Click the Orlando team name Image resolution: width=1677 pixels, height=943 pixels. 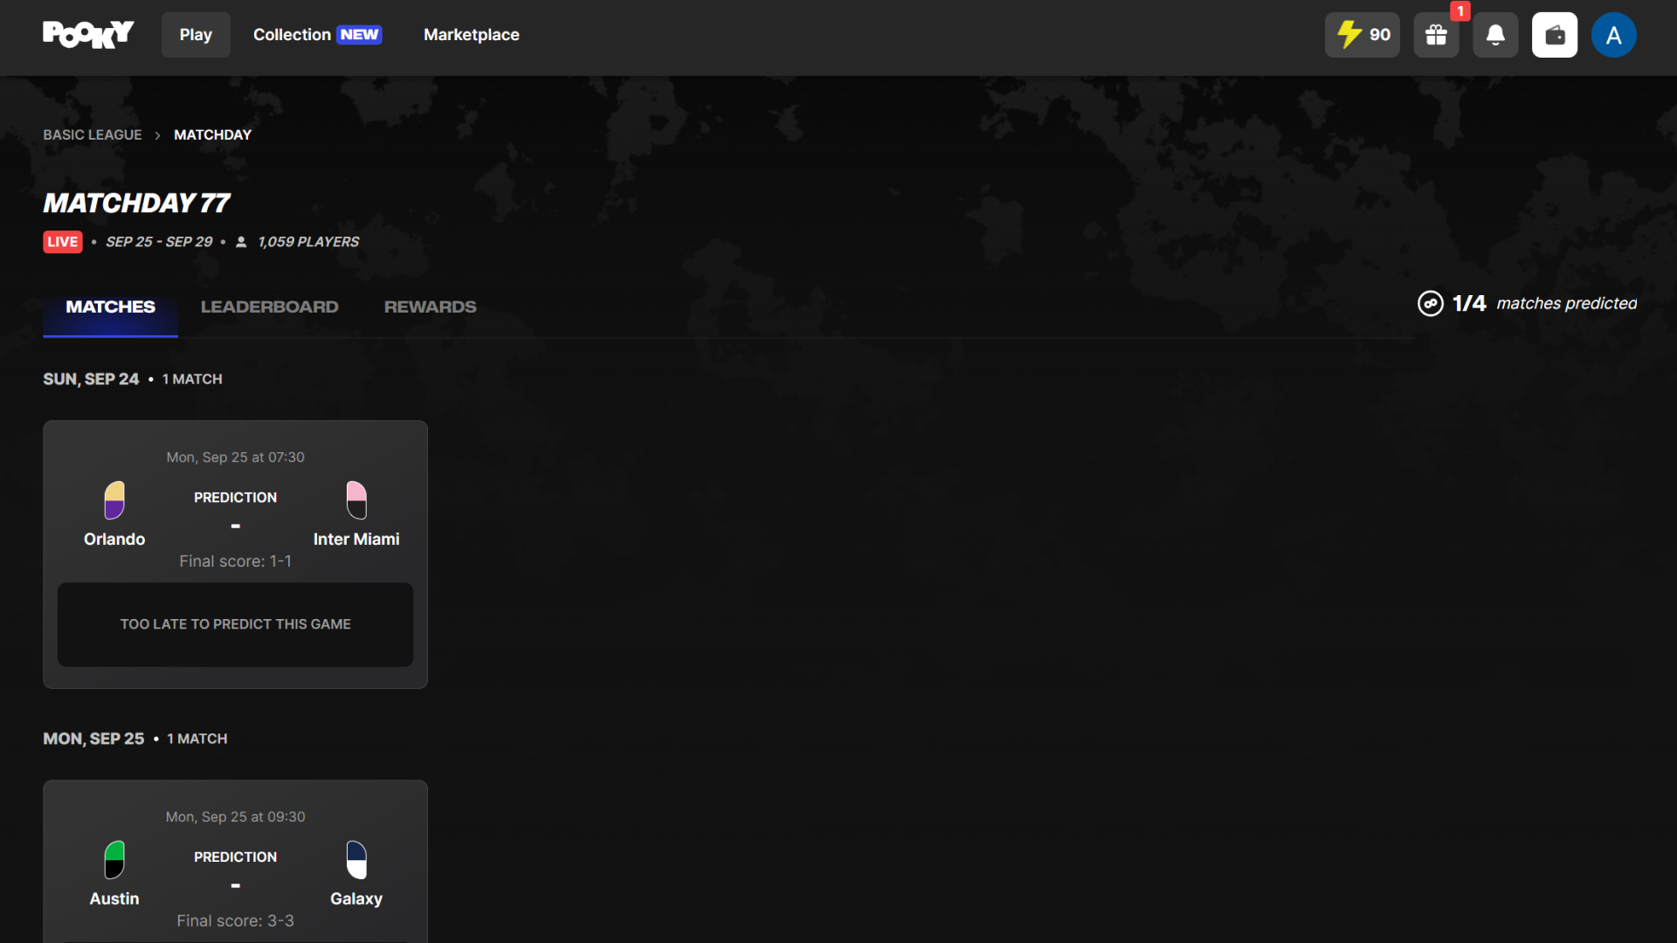(114, 540)
